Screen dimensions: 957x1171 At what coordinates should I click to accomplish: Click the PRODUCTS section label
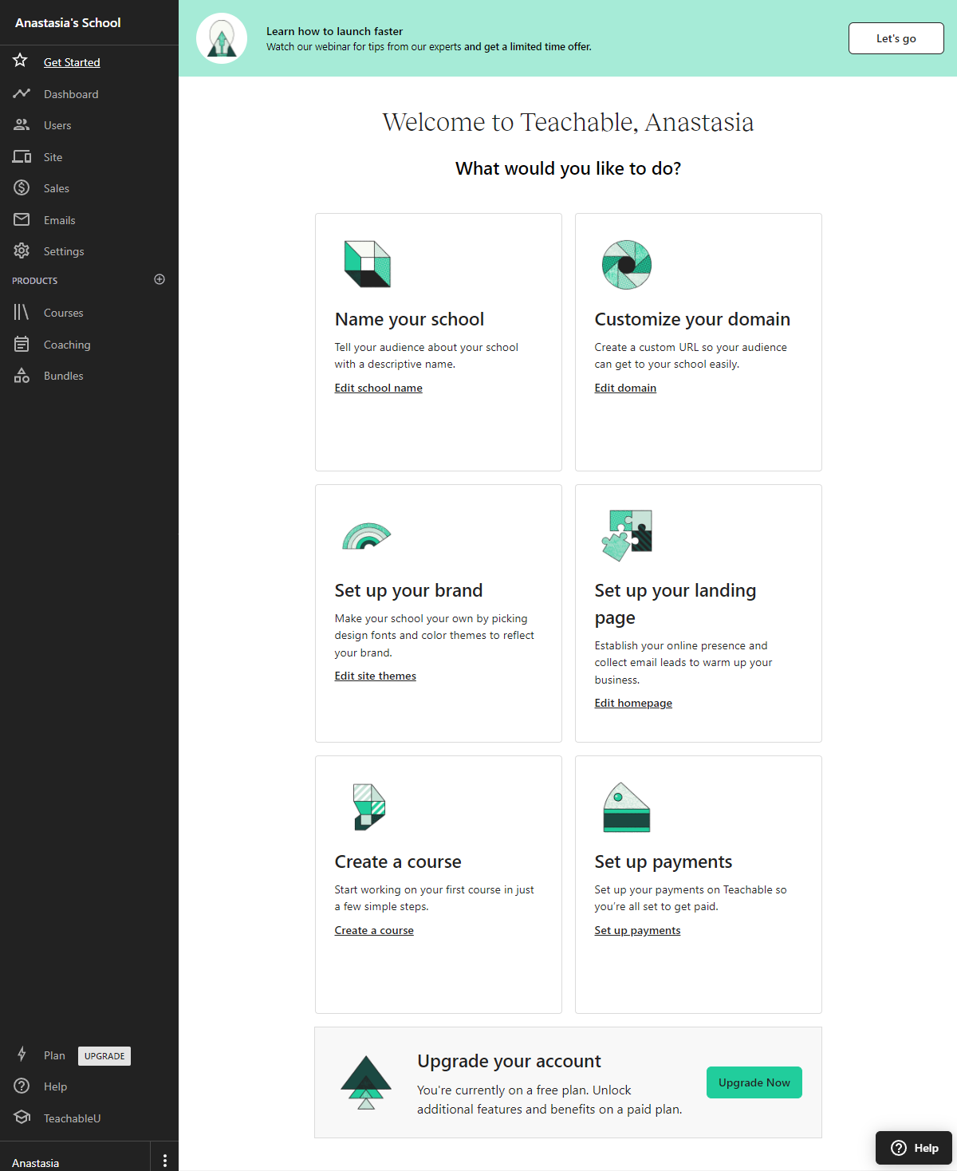tap(34, 281)
